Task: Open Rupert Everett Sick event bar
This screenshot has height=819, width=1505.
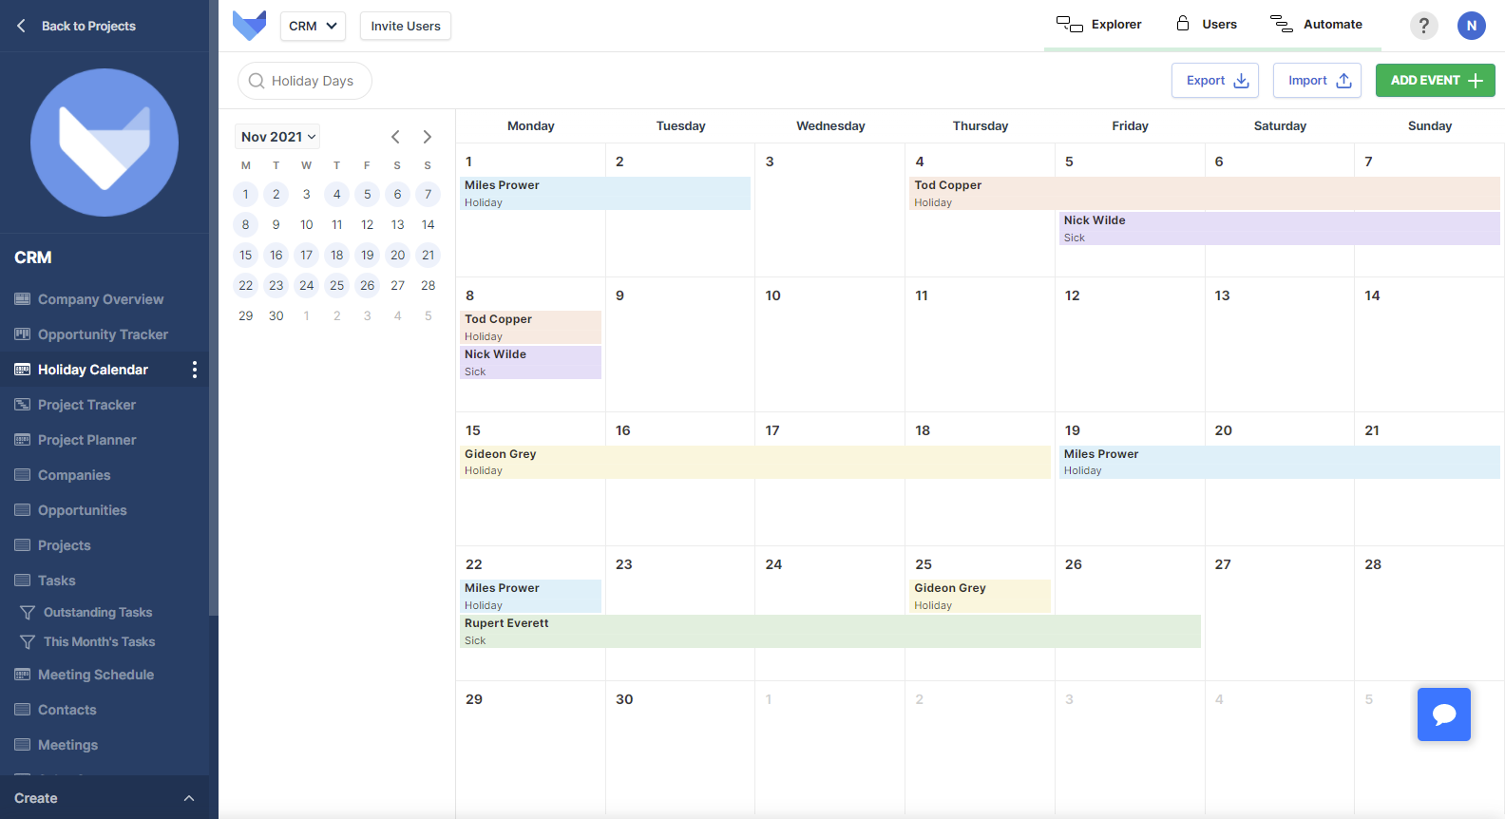Action: [830, 632]
